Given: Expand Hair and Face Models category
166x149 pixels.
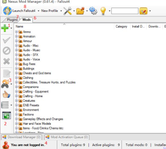Looking at the screenshot, I should click(16, 123).
